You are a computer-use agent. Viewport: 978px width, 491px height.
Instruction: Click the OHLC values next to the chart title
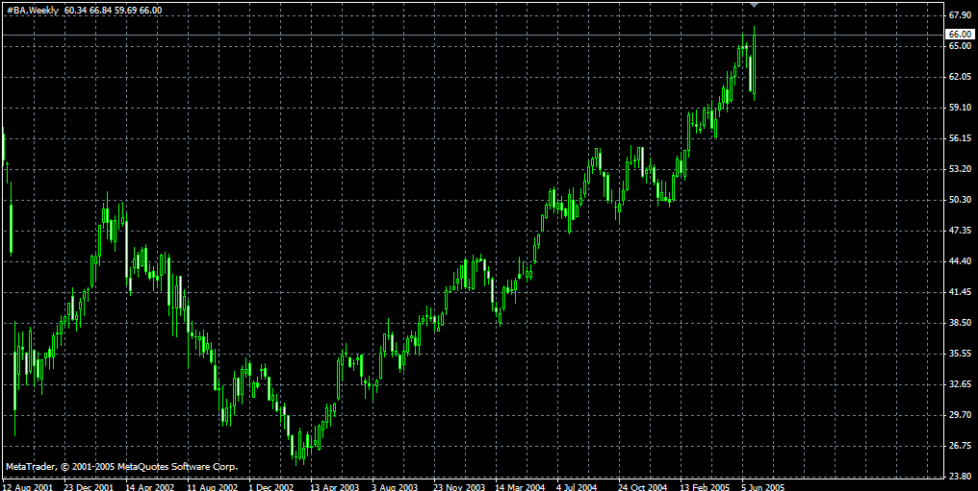(x=111, y=10)
